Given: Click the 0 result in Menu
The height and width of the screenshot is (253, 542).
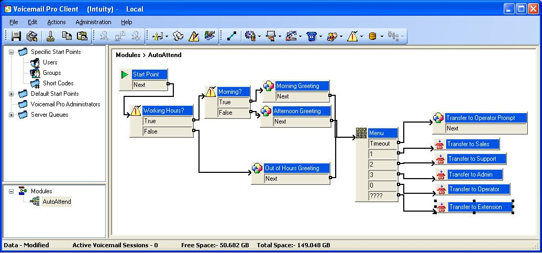Looking at the screenshot, I should 383,185.
